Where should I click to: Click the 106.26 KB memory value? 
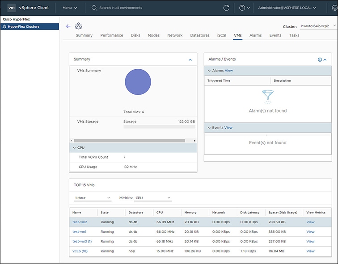pyautogui.click(x=193, y=251)
